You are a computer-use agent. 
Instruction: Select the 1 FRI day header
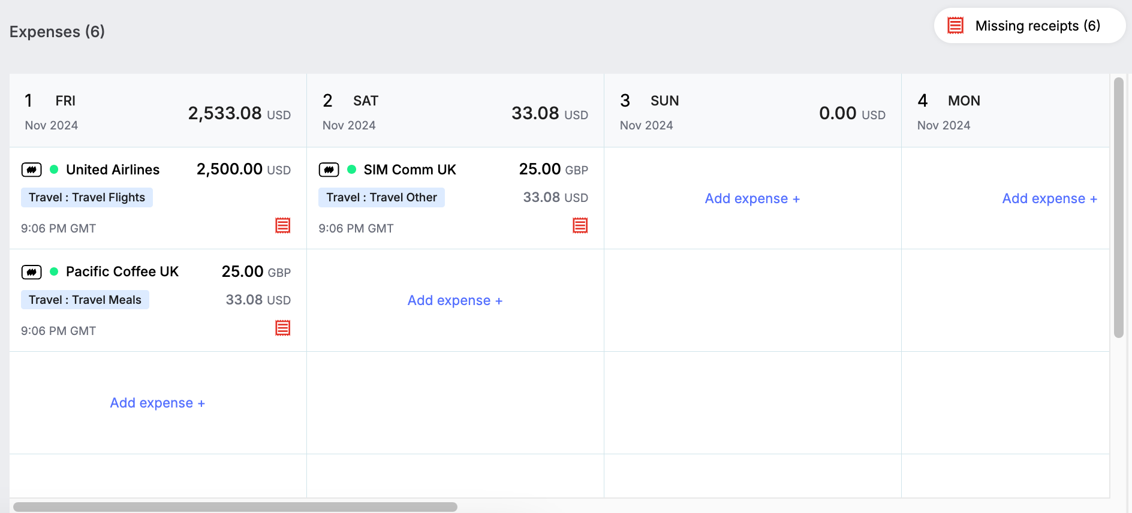point(158,111)
